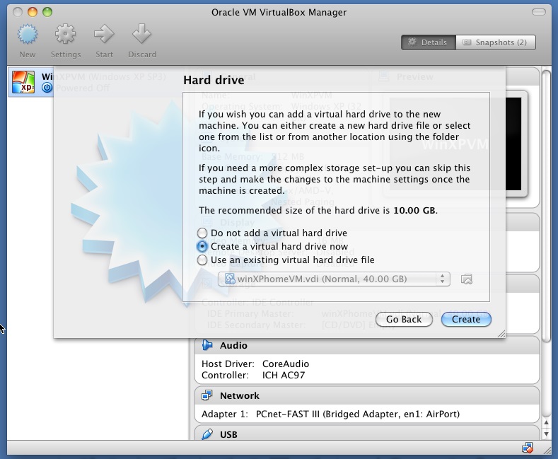The height and width of the screenshot is (459, 558).
Task: Click the Start arrow toolbar icon
Action: pos(104,35)
